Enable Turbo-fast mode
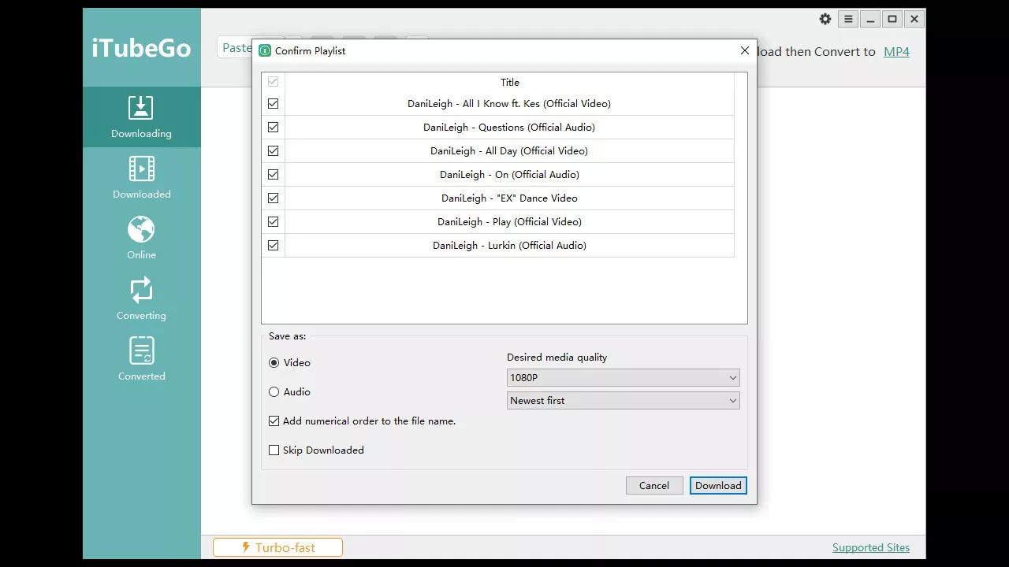 (x=277, y=547)
